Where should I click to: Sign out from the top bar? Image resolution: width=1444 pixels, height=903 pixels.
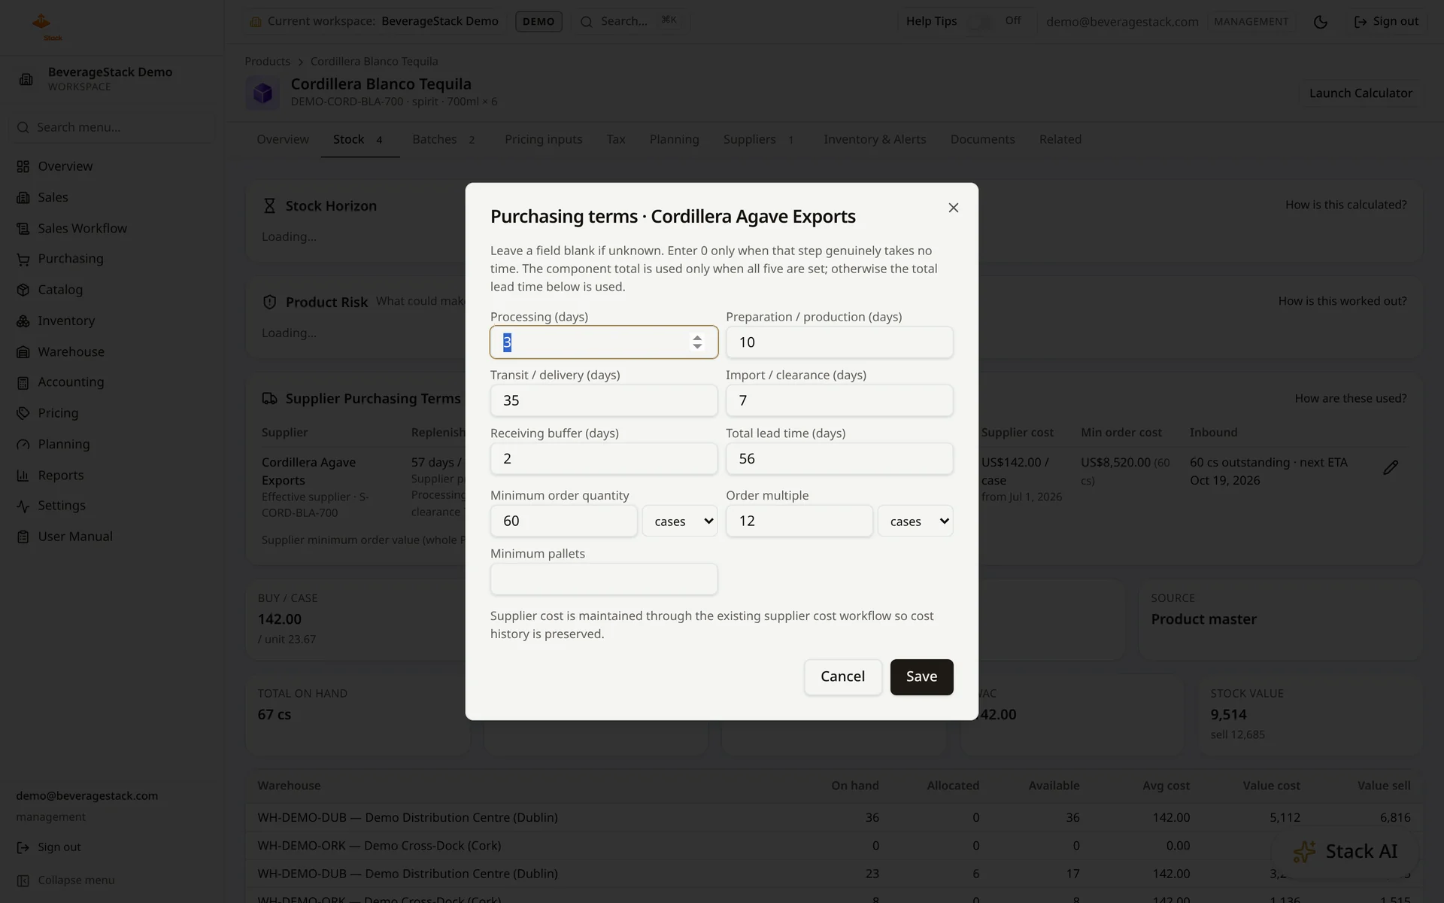pyautogui.click(x=1386, y=21)
